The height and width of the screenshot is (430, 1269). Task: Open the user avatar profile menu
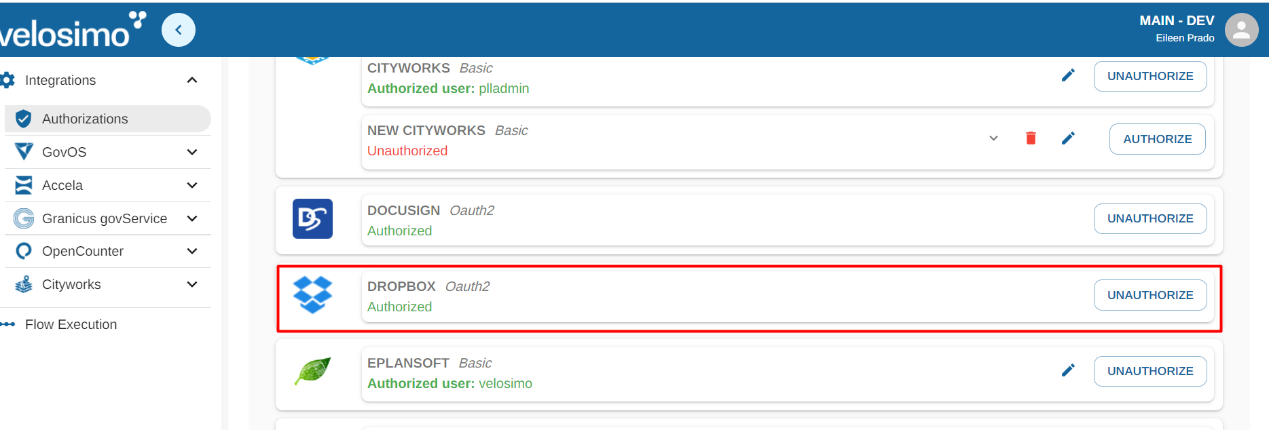(1241, 30)
